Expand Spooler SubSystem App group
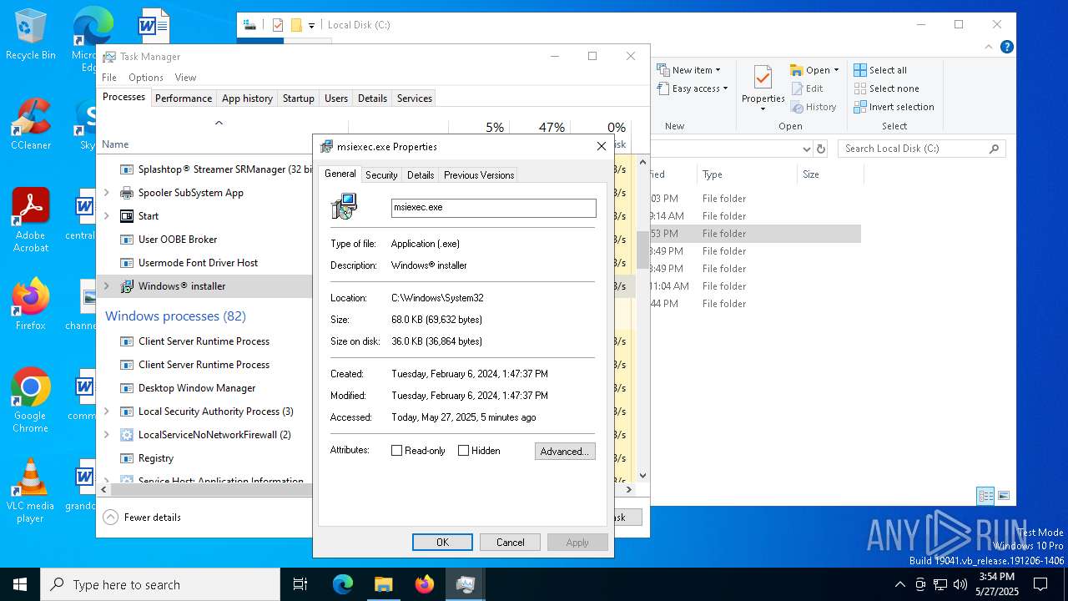The width and height of the screenshot is (1068, 601). (106, 193)
